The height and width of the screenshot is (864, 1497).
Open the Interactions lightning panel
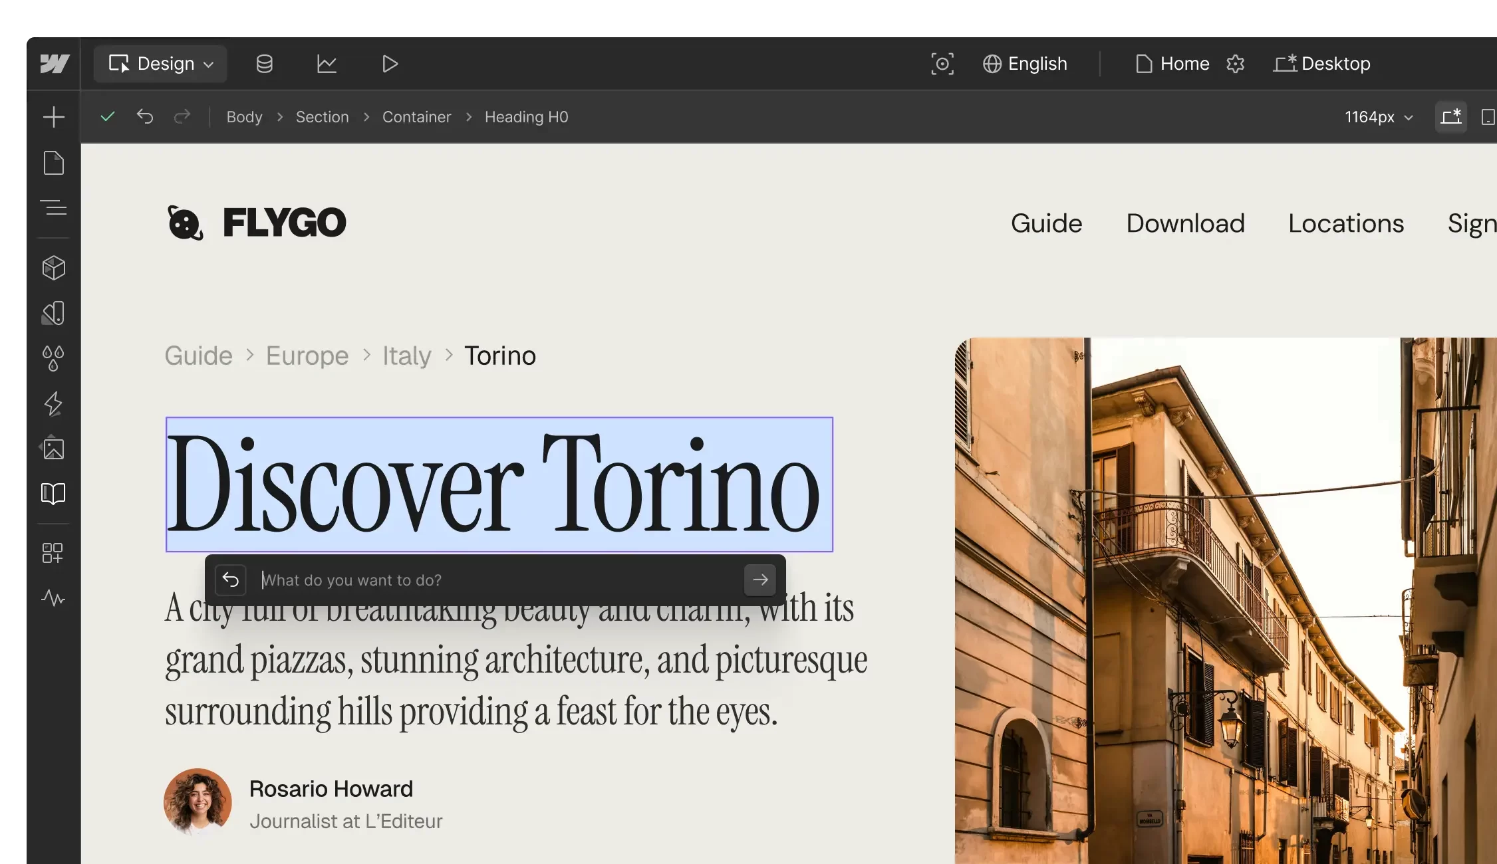point(53,404)
